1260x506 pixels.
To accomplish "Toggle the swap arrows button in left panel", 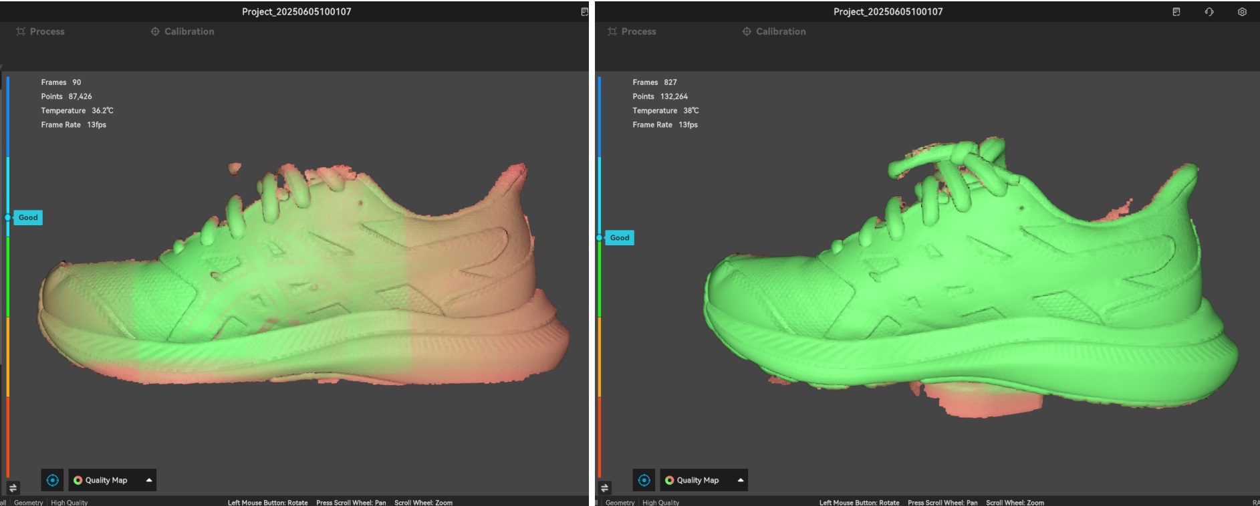I will coord(13,488).
